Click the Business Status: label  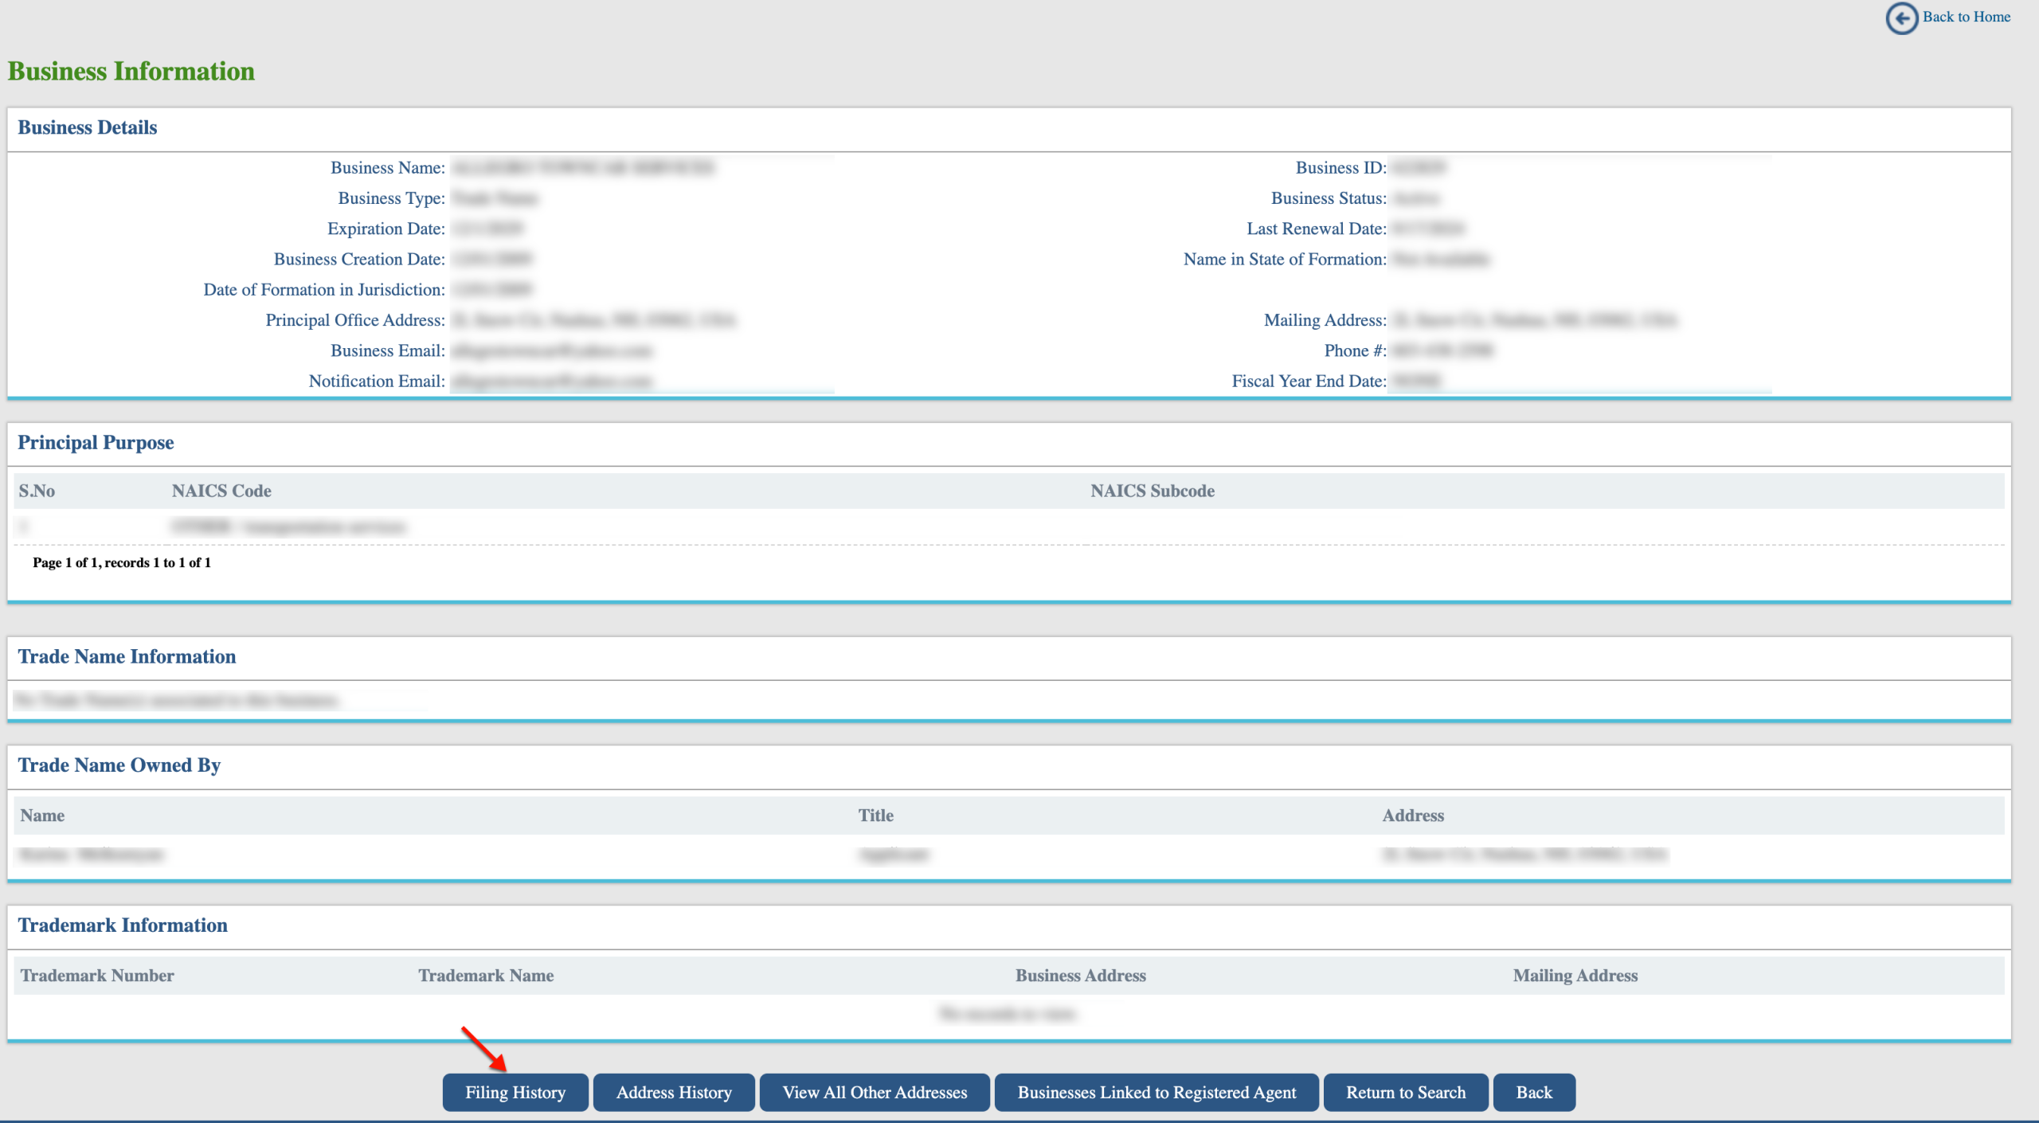(x=1329, y=198)
